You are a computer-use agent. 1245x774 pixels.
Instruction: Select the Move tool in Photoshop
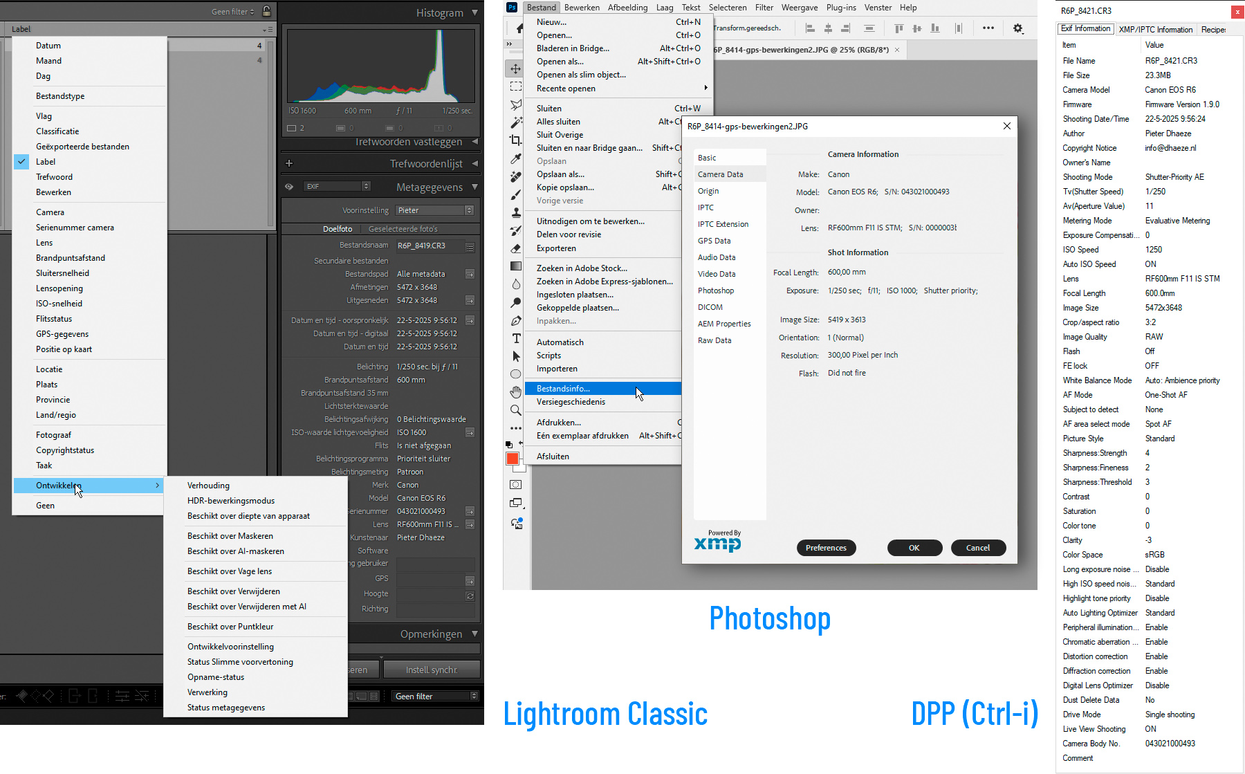[x=515, y=69]
